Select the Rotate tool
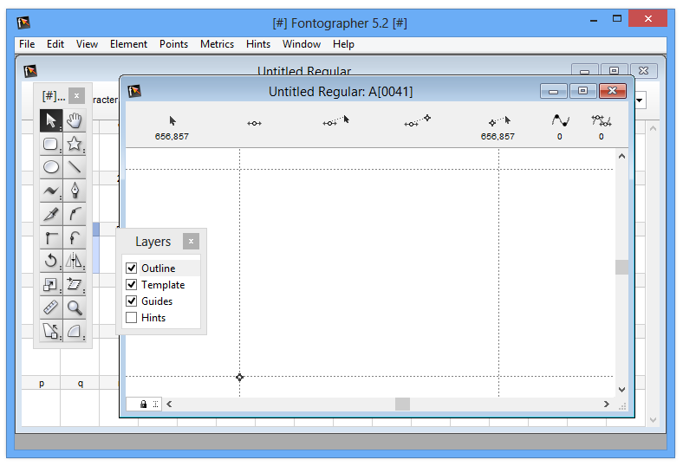 51,261
